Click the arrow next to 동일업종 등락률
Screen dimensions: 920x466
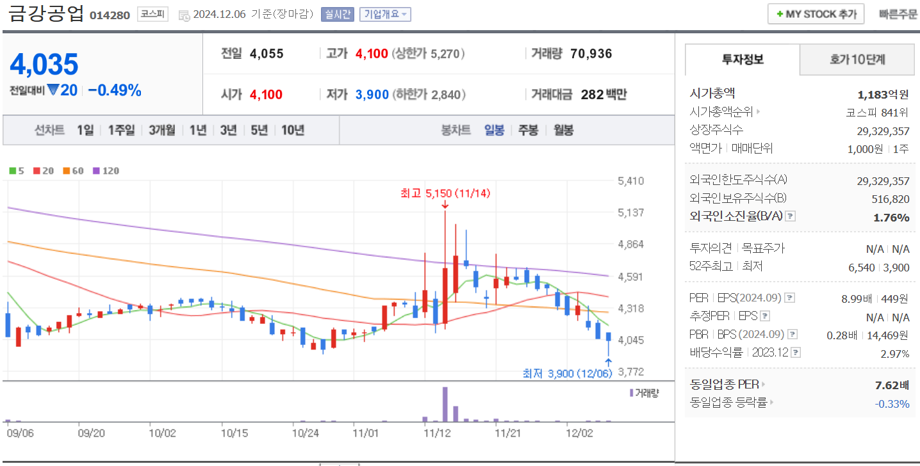[x=772, y=403]
